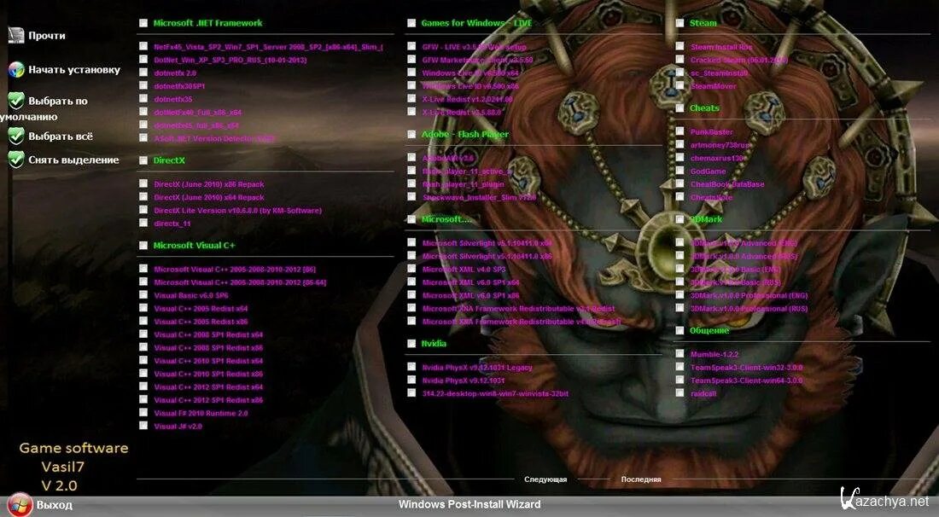Check the Shockwave_Installer_Slim checkbox

point(411,196)
